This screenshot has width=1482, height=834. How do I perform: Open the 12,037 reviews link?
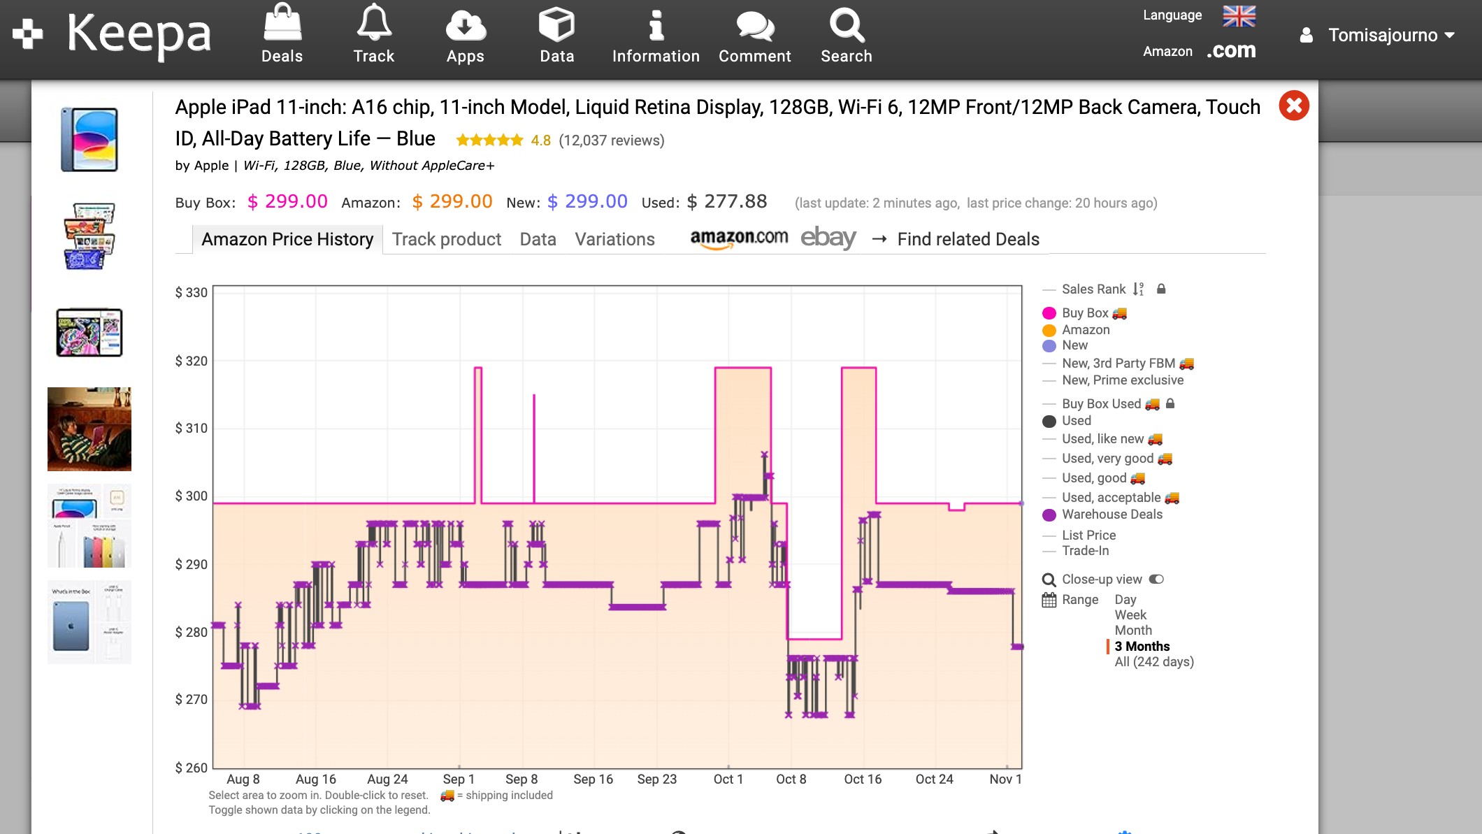(x=611, y=139)
